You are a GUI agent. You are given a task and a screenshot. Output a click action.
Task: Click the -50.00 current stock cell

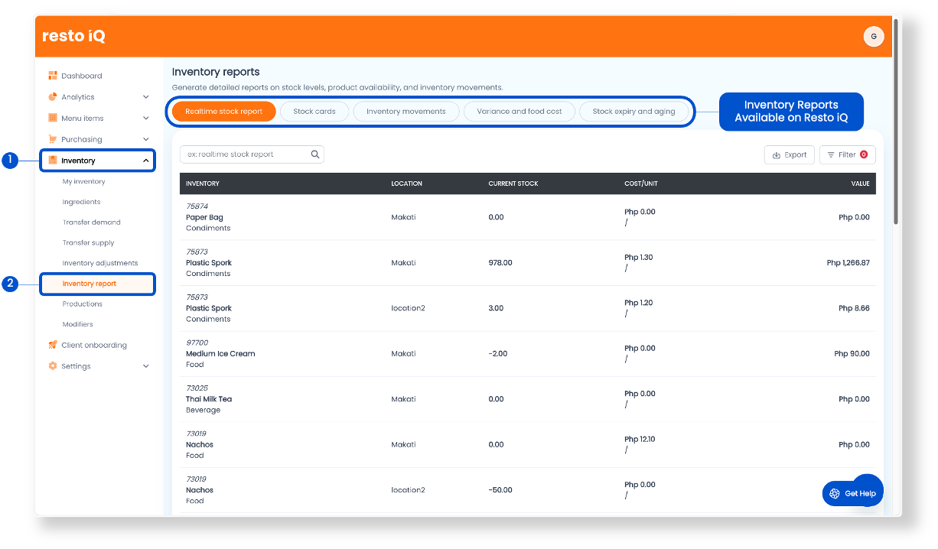[x=500, y=490]
